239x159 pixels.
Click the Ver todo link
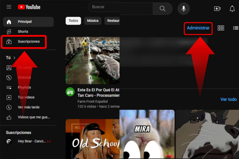228,99
